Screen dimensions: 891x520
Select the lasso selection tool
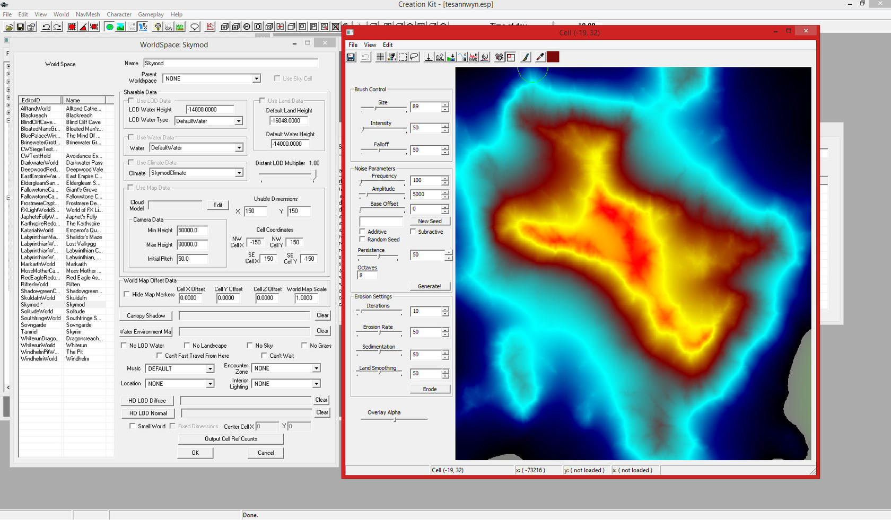(414, 57)
